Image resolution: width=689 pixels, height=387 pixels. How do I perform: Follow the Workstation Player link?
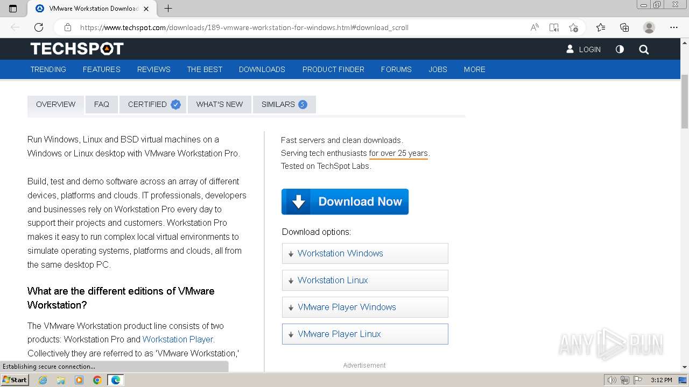178,340
